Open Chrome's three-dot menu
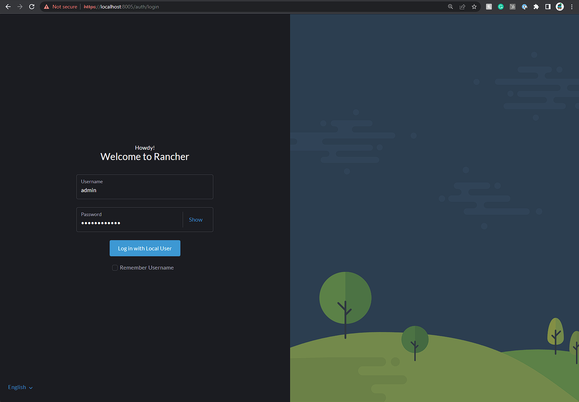 572,7
